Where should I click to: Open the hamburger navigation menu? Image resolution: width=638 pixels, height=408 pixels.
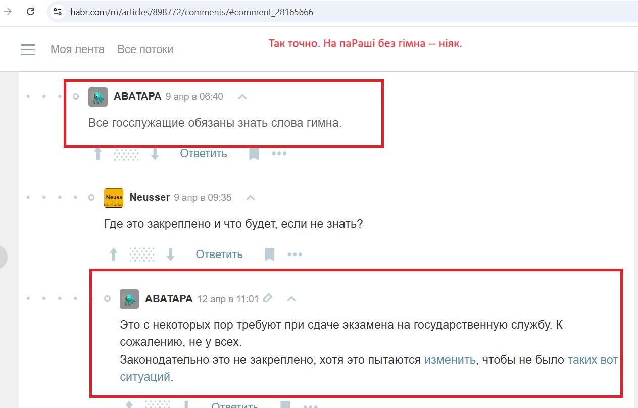tap(28, 49)
